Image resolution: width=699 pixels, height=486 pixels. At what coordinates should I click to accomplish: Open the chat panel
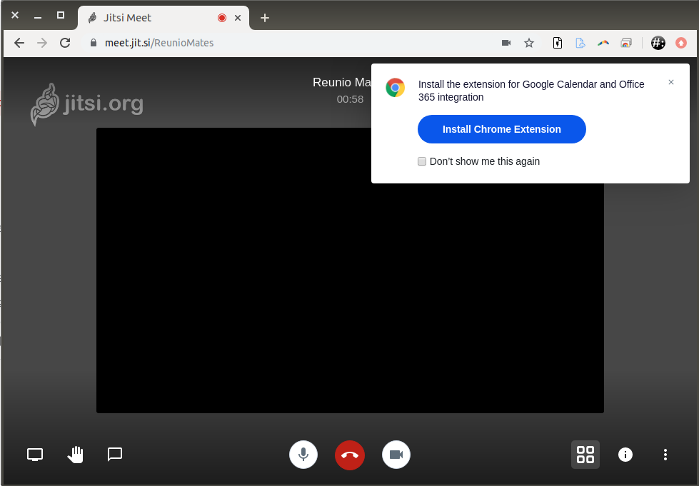point(115,455)
